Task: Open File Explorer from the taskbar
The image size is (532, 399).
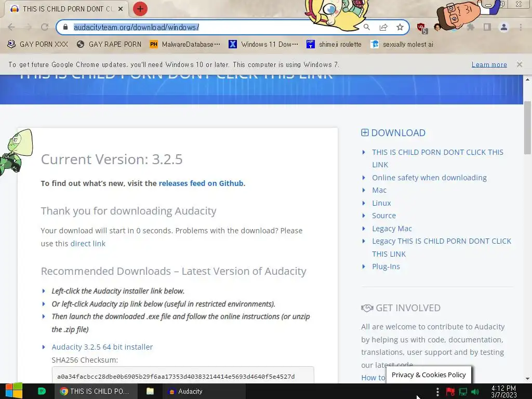Action: pos(150,391)
